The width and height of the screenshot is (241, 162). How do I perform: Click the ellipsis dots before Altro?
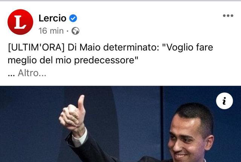11,75
